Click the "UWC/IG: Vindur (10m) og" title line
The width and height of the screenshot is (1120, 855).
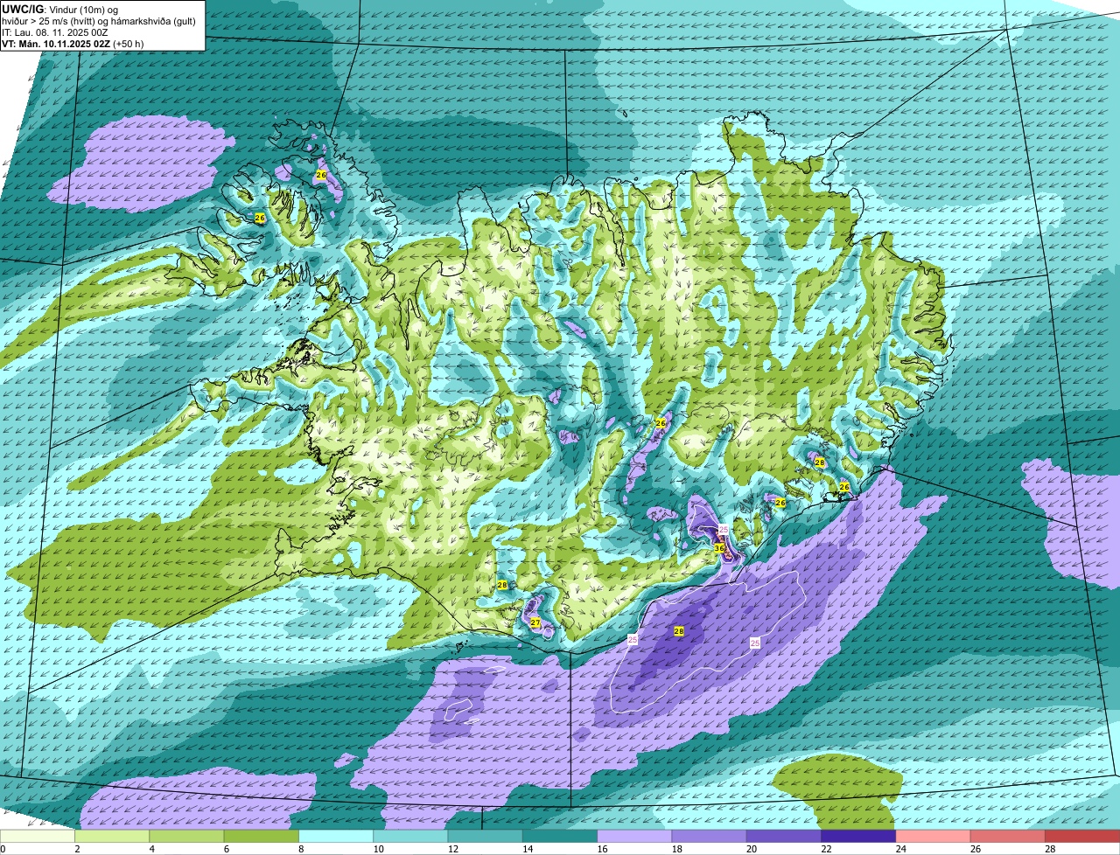[60, 9]
